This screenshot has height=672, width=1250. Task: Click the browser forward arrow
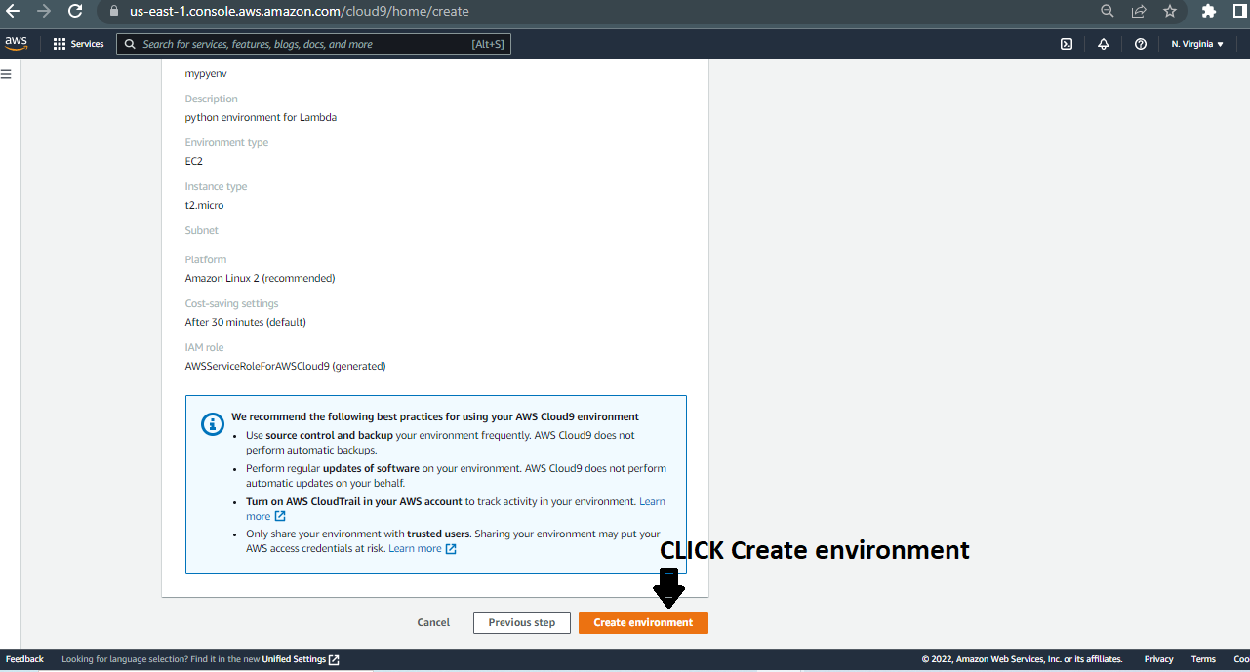point(44,12)
